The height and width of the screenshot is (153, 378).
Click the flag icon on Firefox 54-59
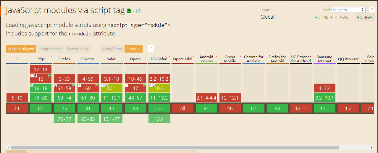(73, 85)
